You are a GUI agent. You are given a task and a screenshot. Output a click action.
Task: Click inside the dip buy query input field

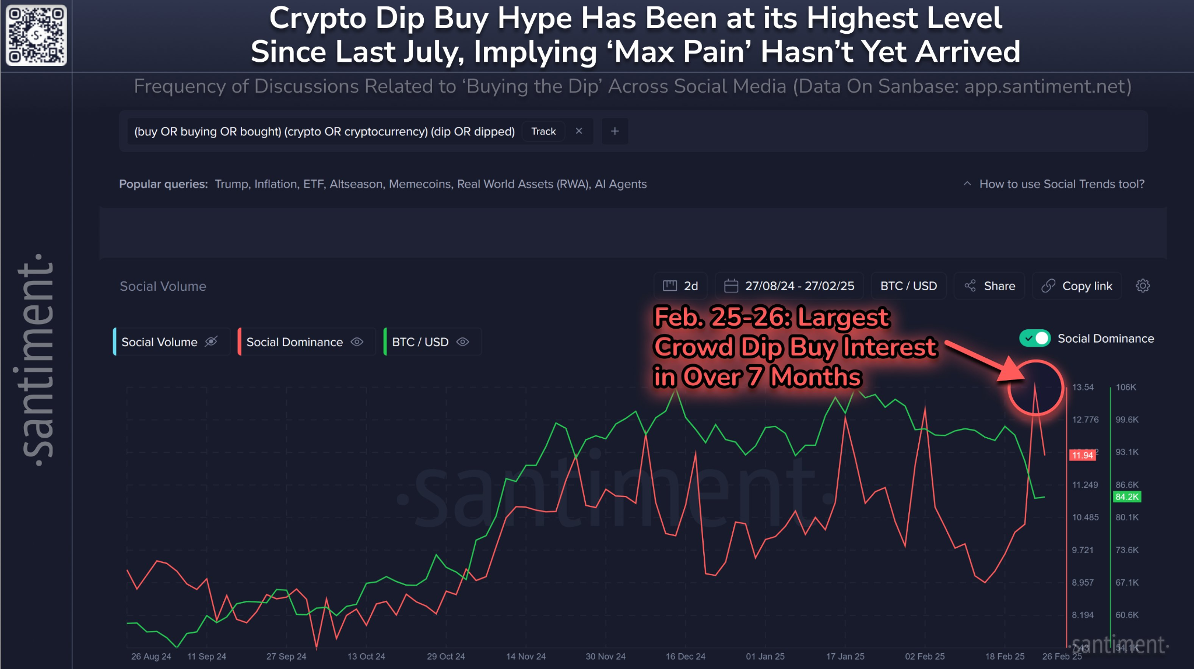[x=324, y=131]
